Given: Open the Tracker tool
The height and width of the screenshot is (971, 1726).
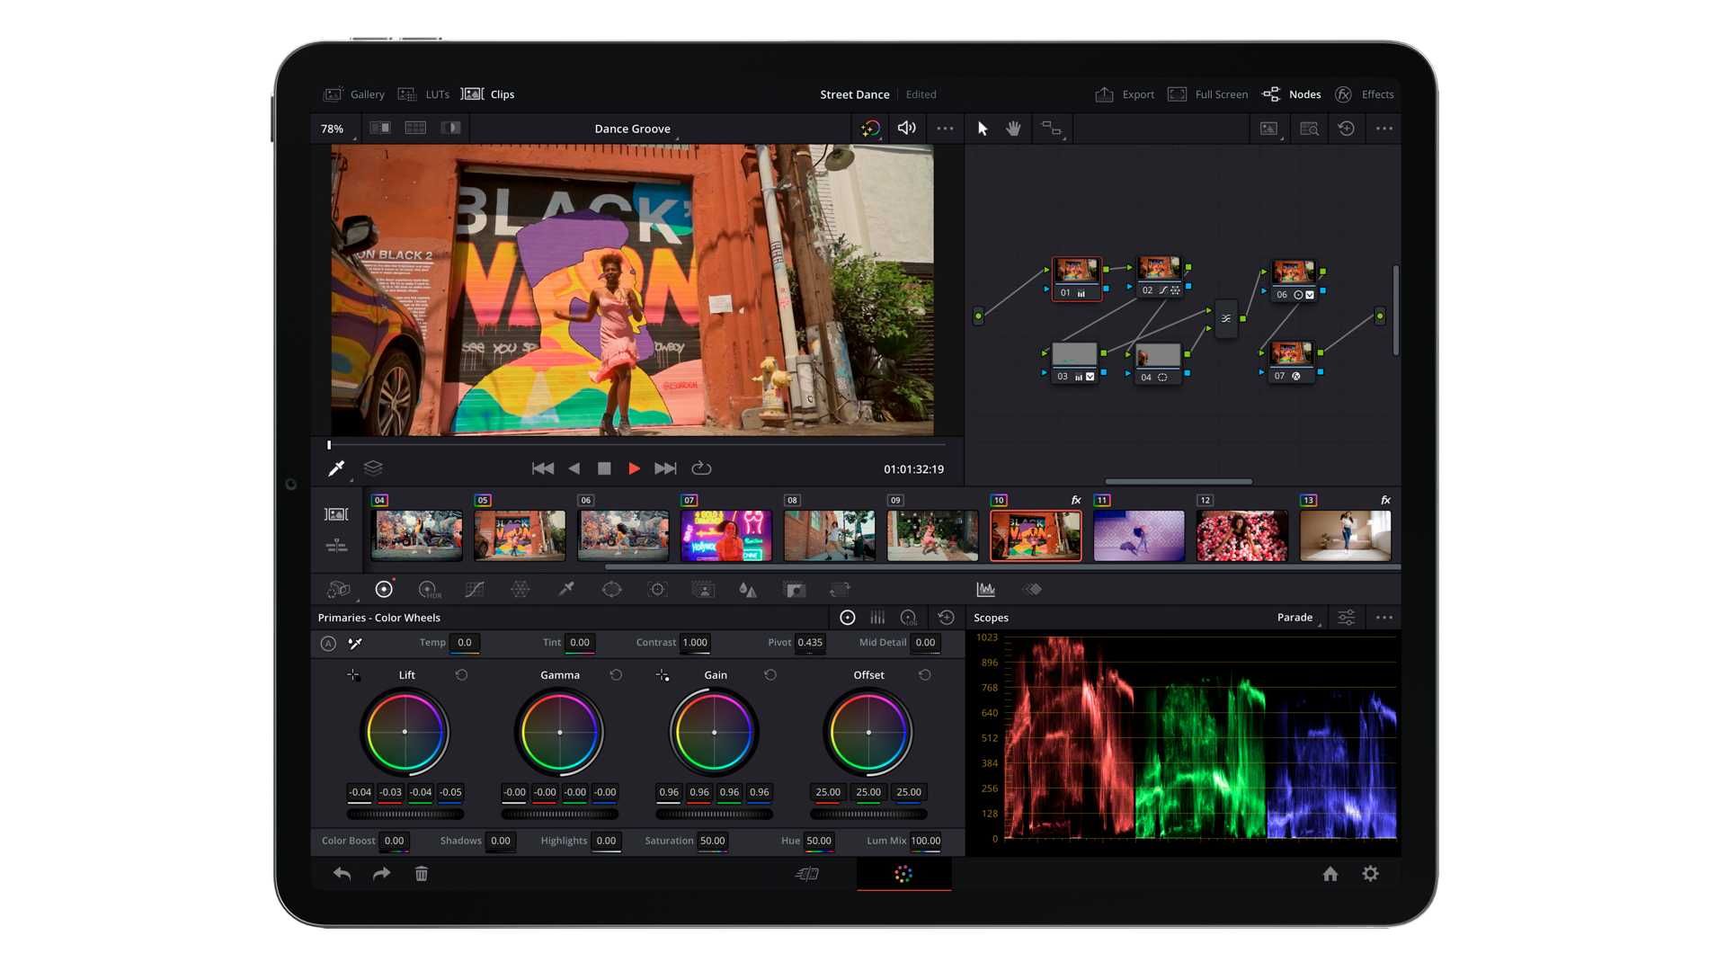Looking at the screenshot, I should [x=657, y=589].
